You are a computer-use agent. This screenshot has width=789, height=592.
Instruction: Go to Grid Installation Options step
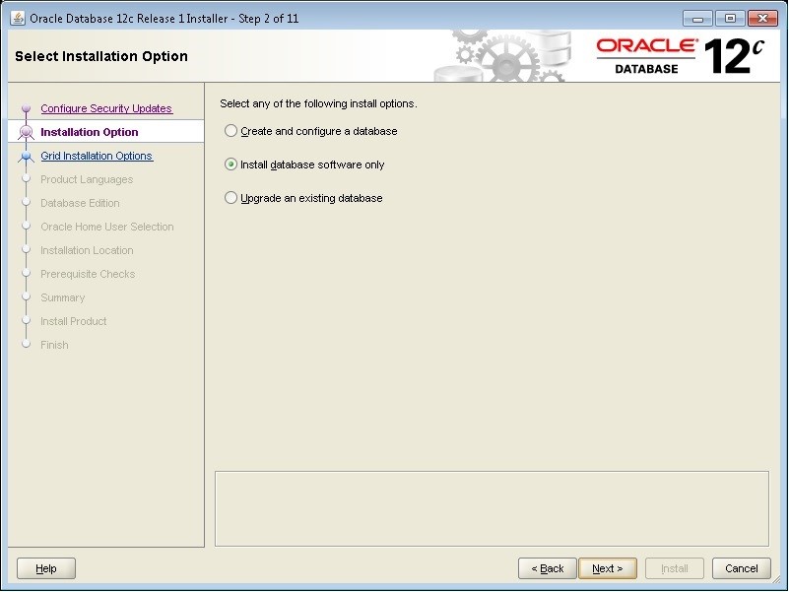tap(97, 156)
